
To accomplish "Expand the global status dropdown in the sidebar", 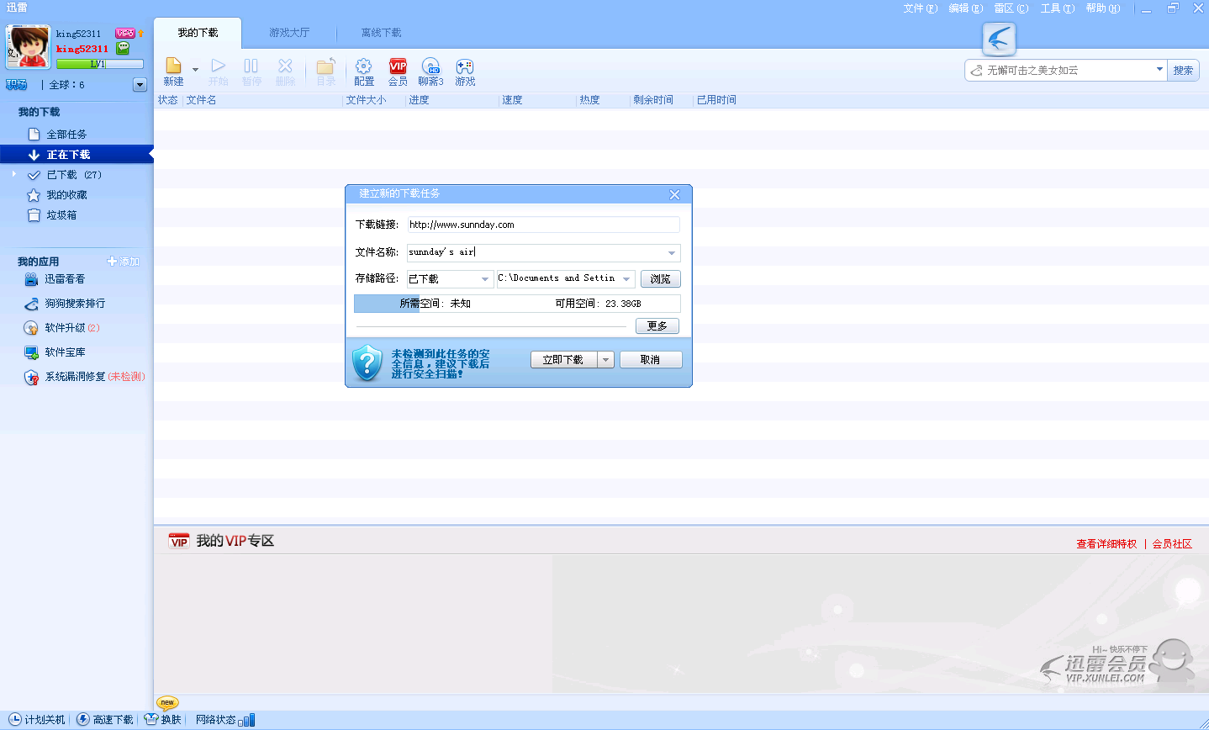I will (140, 84).
